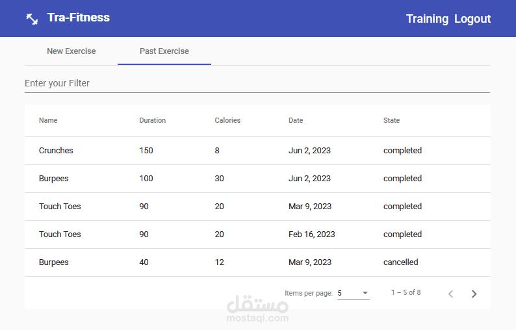This screenshot has width=516, height=330.
Task: Click the previous page arrow
Action: click(x=451, y=294)
